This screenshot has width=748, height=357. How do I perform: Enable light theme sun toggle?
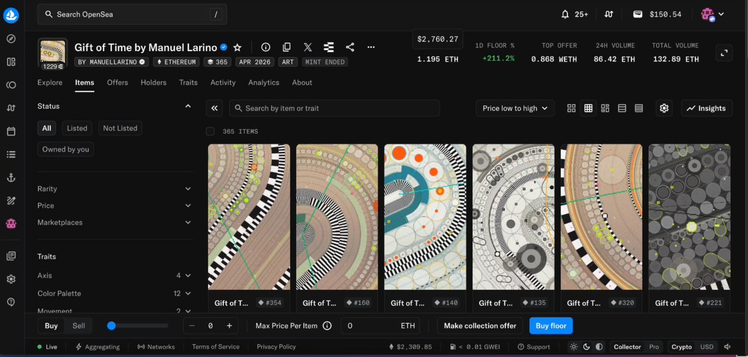(574, 347)
